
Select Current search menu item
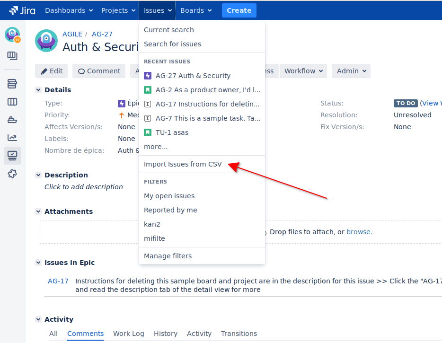(x=202, y=30)
